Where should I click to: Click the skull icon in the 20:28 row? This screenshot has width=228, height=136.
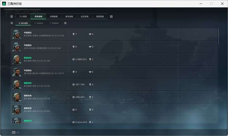pyautogui.click(x=90, y=97)
